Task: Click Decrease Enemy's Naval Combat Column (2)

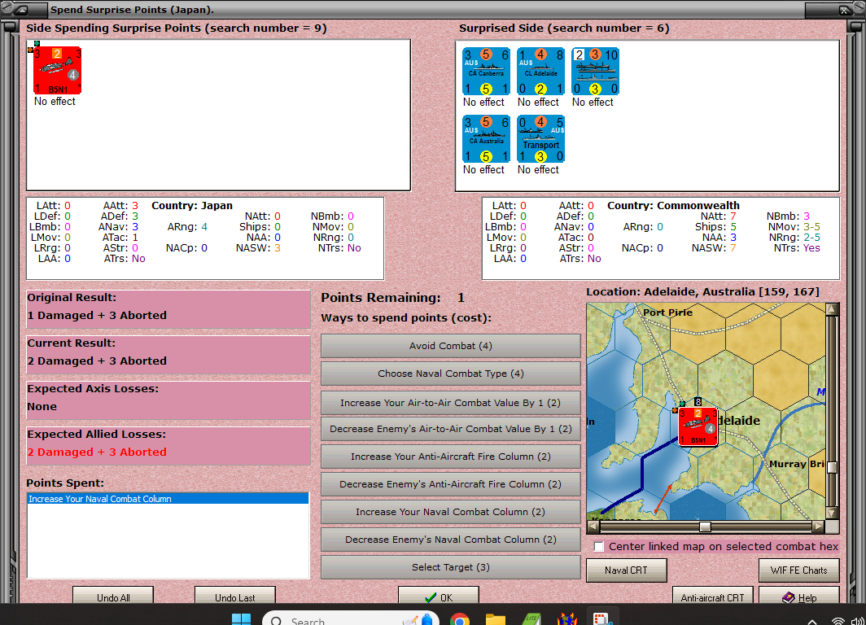Action: (x=451, y=539)
